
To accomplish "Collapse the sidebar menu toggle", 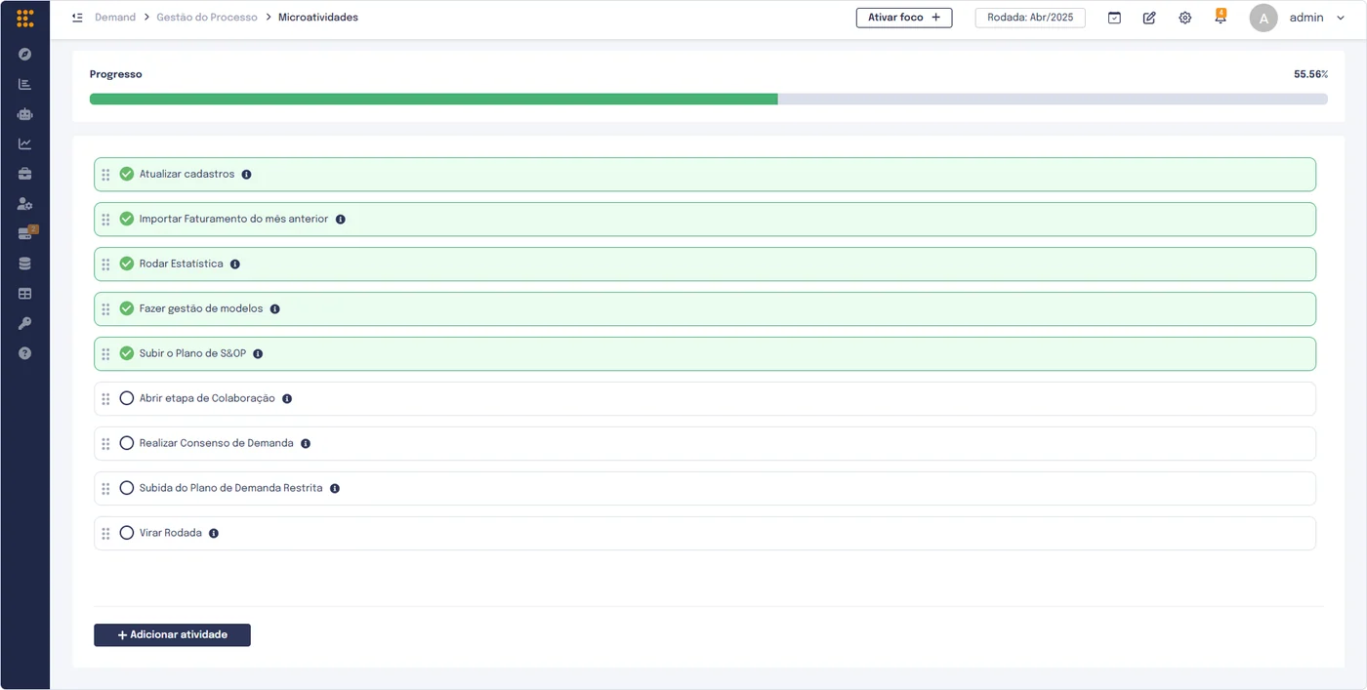I will (x=77, y=18).
